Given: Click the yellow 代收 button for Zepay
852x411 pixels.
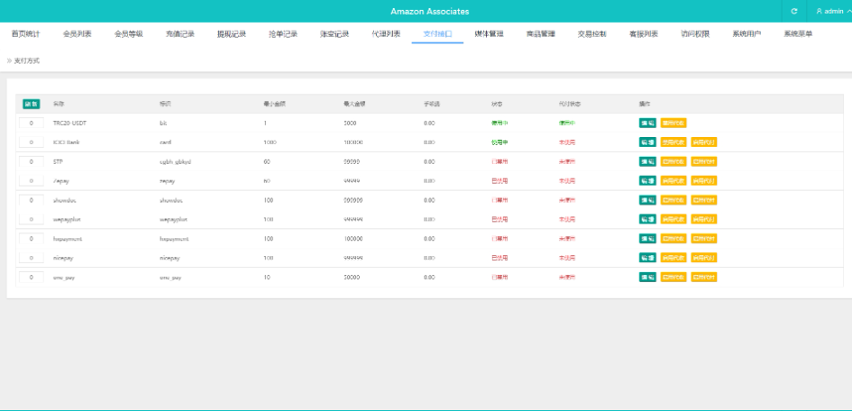Looking at the screenshot, I should [x=673, y=181].
